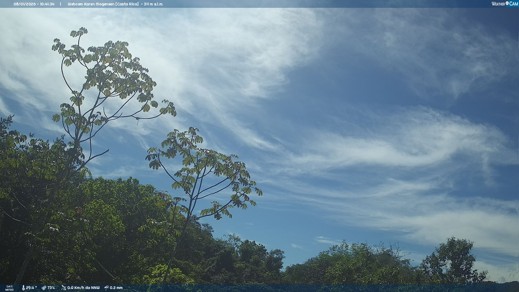Click the NNW wind direction text

pyautogui.click(x=95, y=288)
